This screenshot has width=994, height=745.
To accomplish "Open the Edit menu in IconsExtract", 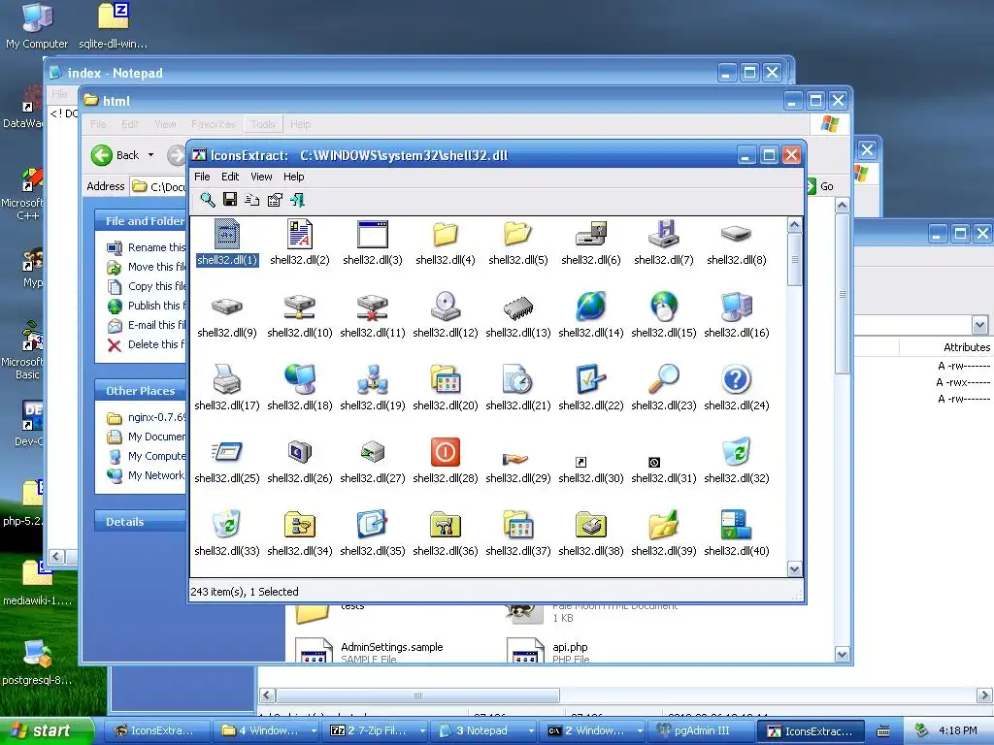I will click(230, 177).
